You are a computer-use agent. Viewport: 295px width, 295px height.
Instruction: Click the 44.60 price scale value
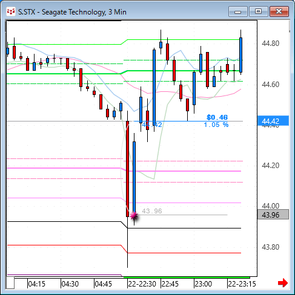[x=270, y=85]
